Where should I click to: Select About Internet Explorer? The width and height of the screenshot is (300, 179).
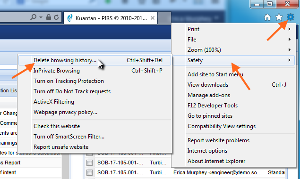point(233,161)
